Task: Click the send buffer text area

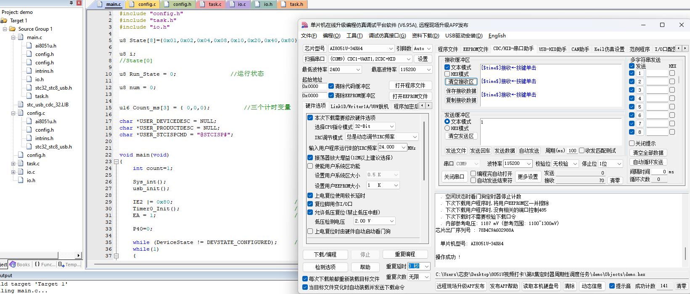Action: [x=551, y=131]
